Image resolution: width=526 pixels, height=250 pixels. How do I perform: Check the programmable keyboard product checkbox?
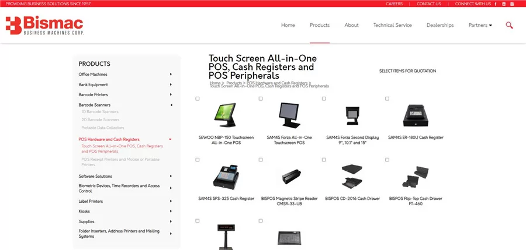coord(261,221)
